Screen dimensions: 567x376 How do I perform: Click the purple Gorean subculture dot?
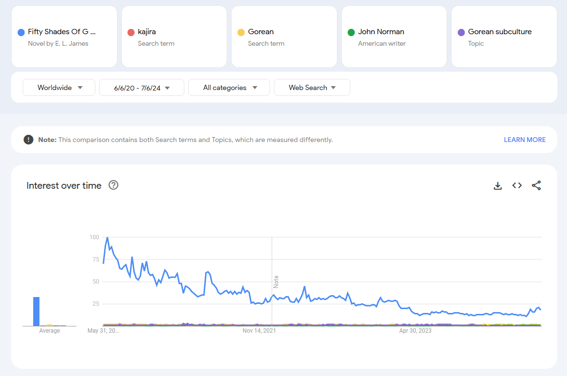coord(461,32)
